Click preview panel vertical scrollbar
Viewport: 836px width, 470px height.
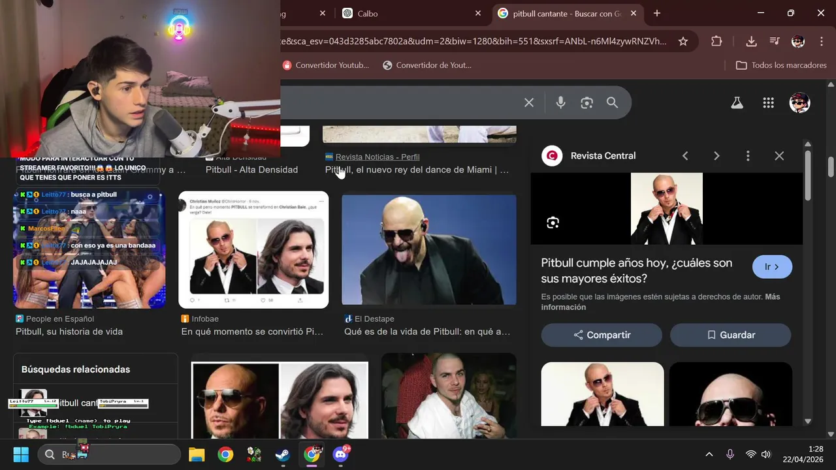point(808,176)
